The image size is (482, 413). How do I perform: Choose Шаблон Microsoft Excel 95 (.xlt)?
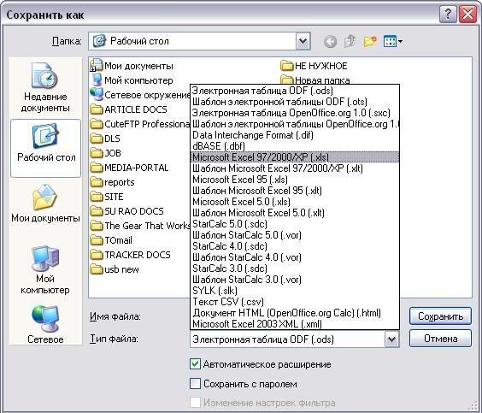(295, 191)
